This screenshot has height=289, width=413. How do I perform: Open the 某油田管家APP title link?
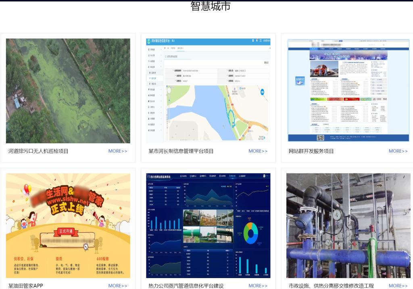click(26, 286)
